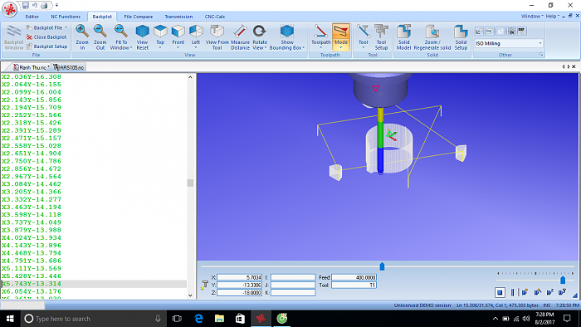This screenshot has width=581, height=327.
Task: Click the Toolpath icon
Action: pyautogui.click(x=321, y=32)
